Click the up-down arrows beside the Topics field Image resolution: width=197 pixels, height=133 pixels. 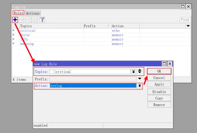click(x=139, y=72)
